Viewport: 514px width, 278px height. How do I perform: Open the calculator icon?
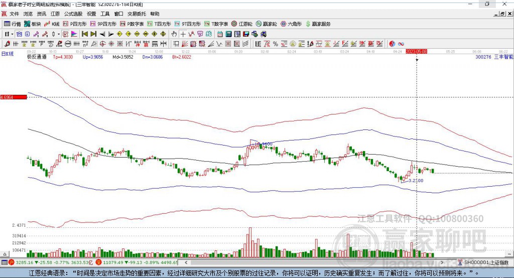coord(229,34)
